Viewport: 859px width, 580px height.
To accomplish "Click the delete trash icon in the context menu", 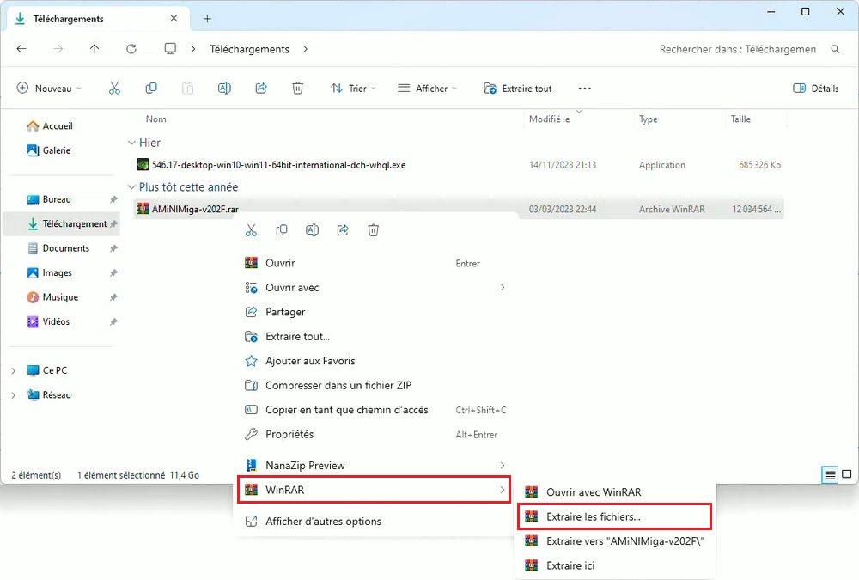I will pyautogui.click(x=374, y=230).
